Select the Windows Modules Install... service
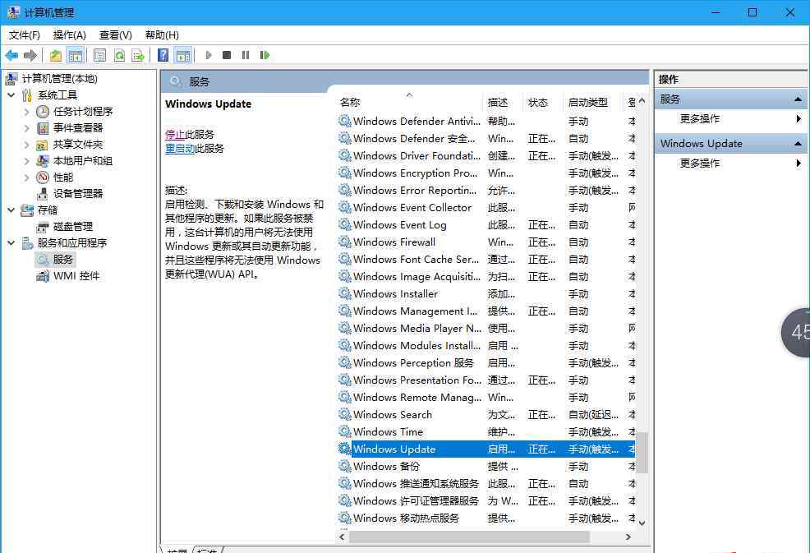810x553 pixels. click(487, 346)
